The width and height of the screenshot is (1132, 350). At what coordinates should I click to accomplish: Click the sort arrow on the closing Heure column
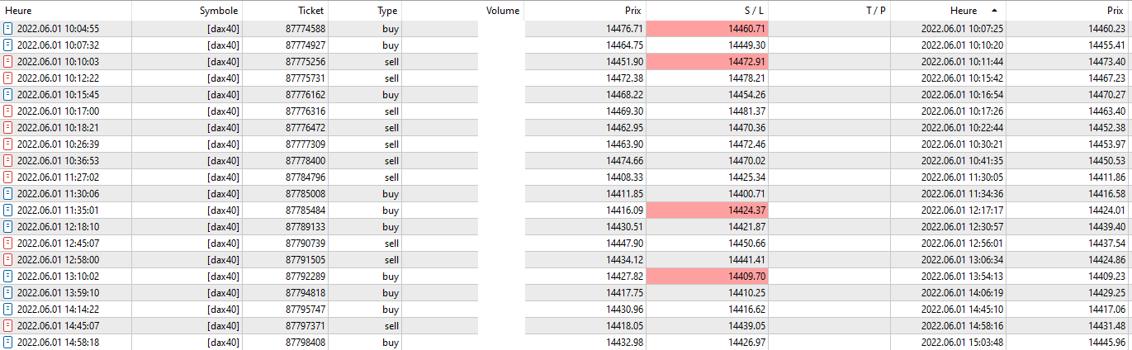(992, 11)
